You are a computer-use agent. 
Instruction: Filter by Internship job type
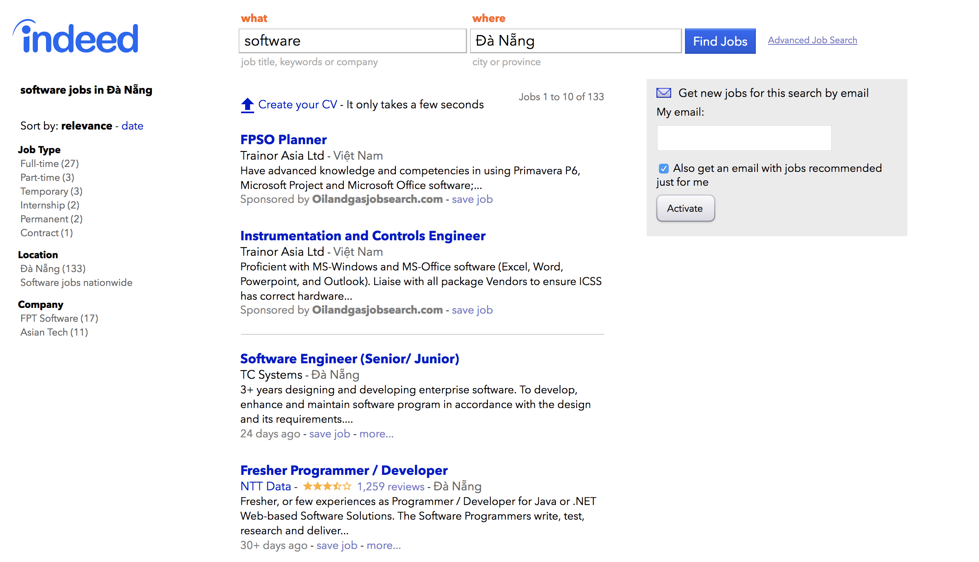click(x=50, y=205)
